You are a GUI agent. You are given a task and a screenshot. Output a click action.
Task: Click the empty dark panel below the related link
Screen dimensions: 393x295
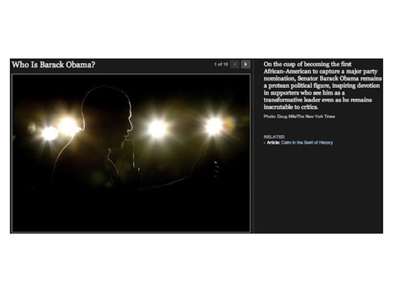318,188
